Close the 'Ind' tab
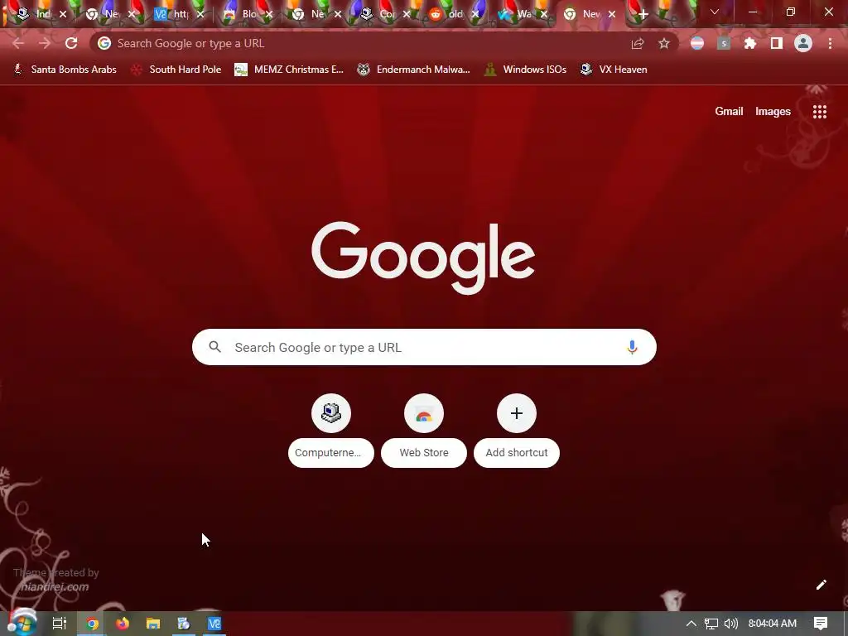Image resolution: width=848 pixels, height=636 pixels. [x=63, y=14]
